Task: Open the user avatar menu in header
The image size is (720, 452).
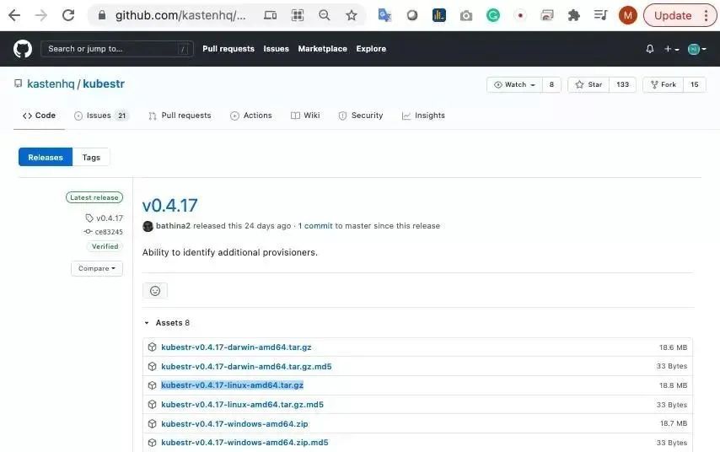Action: click(696, 49)
